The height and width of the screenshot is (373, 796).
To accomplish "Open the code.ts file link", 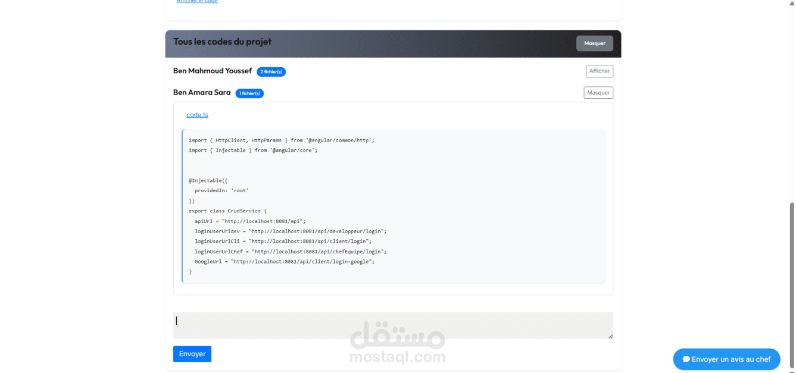I will point(197,115).
